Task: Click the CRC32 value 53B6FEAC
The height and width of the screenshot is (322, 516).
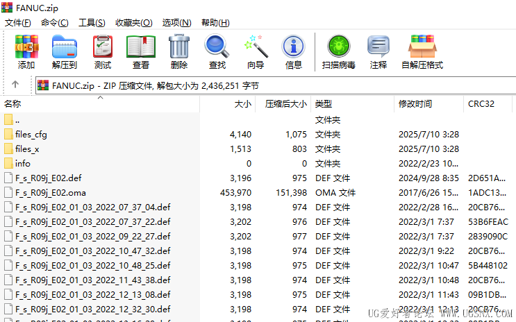Action: (488, 221)
